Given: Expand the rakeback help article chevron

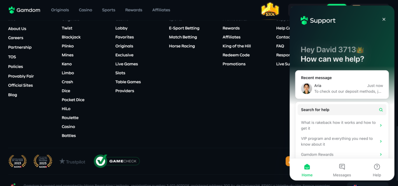Looking at the screenshot, I should point(381,126).
